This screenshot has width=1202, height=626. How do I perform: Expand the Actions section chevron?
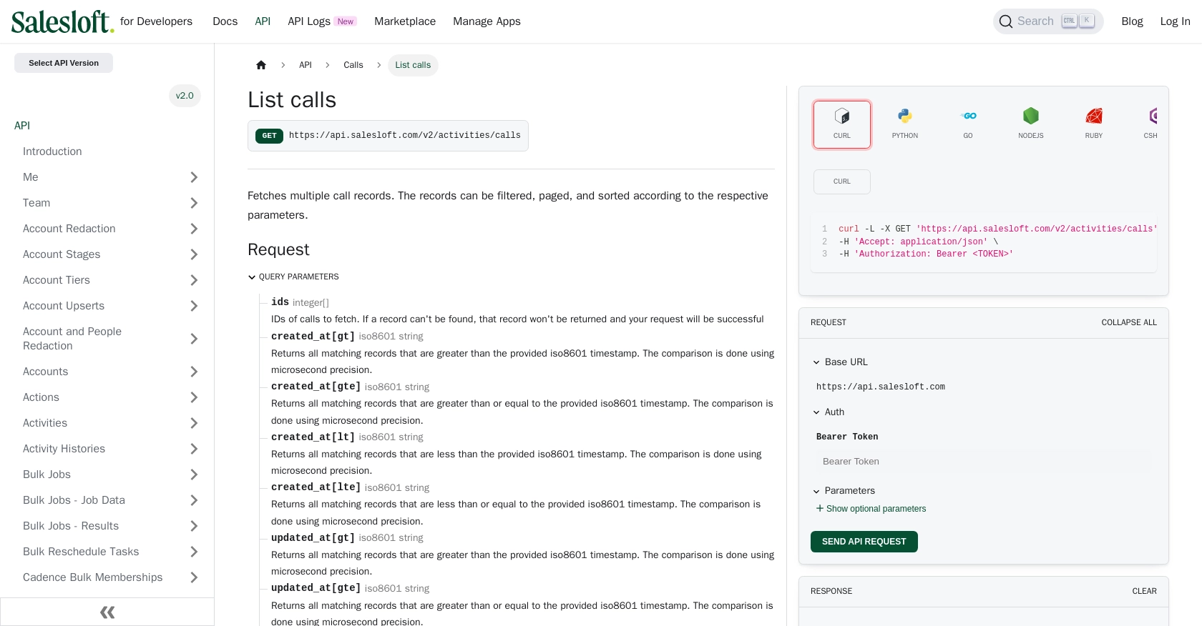pyautogui.click(x=194, y=397)
